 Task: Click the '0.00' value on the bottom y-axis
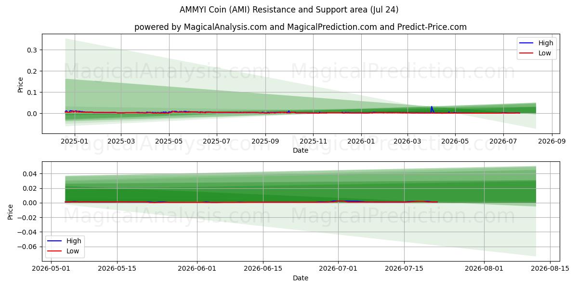click(31, 203)
